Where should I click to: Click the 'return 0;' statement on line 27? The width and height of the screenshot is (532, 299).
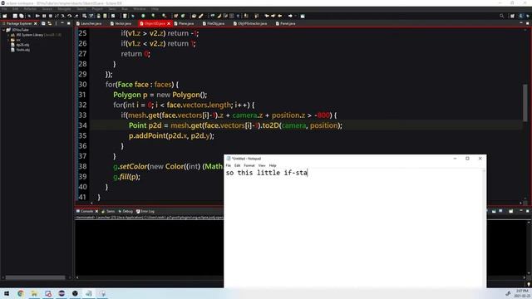(x=135, y=54)
